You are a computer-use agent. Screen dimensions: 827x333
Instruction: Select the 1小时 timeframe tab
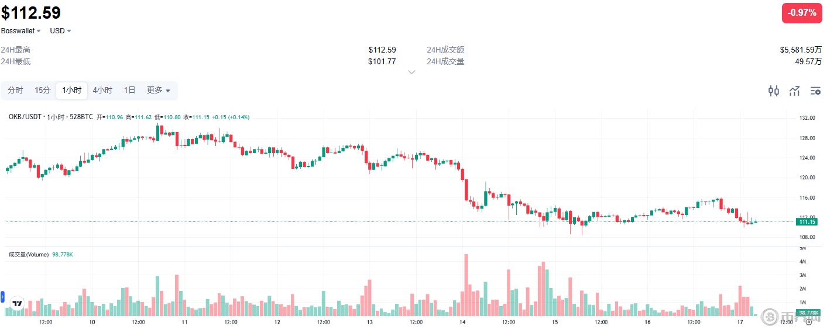tap(71, 90)
